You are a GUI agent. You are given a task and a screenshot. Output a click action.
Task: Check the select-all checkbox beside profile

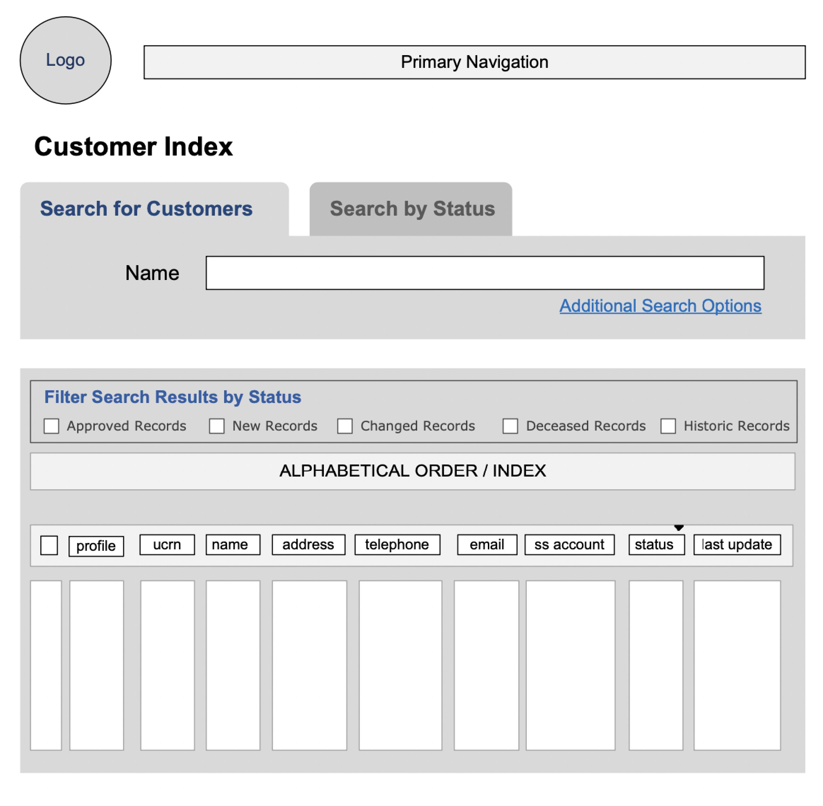49,545
